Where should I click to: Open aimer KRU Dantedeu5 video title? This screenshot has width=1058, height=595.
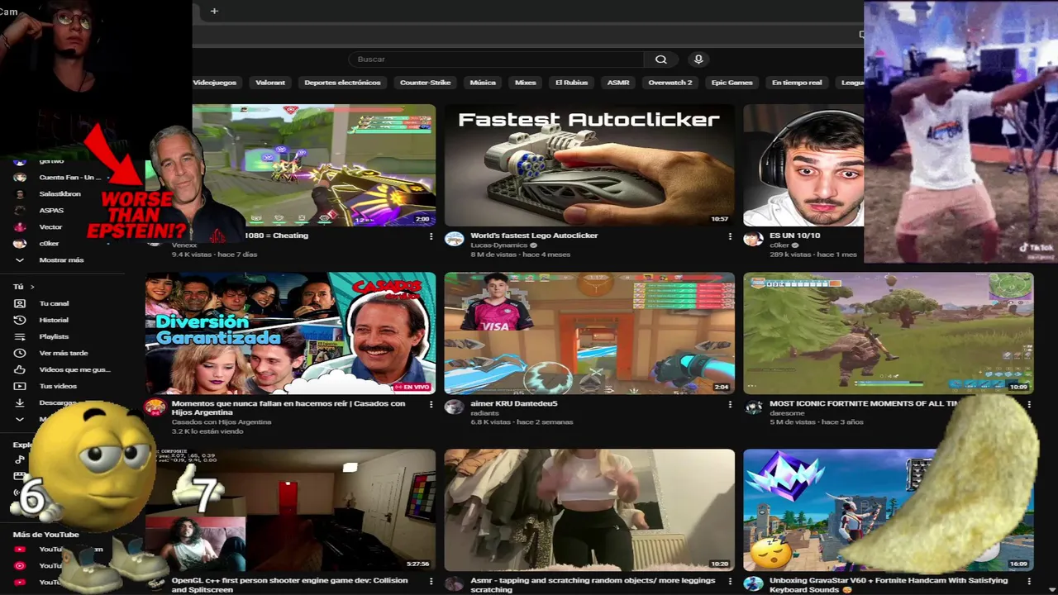pyautogui.click(x=514, y=403)
